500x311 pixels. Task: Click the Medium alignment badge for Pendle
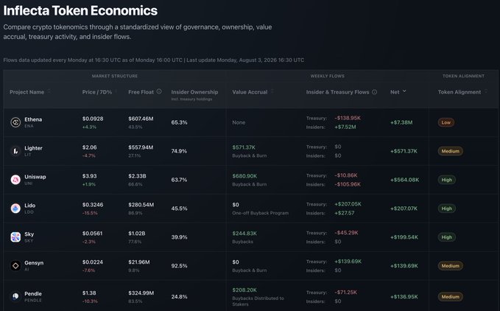pyautogui.click(x=450, y=297)
